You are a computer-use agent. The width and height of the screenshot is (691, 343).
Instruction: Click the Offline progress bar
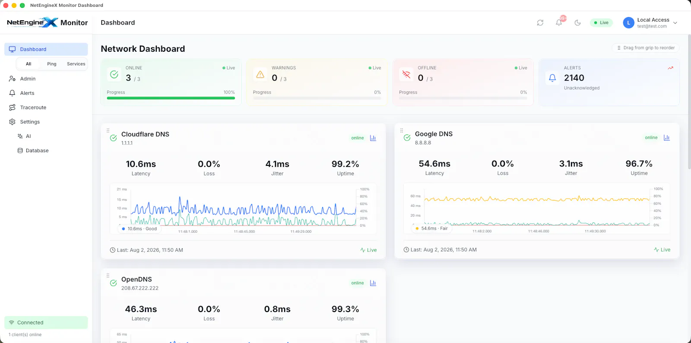tap(463, 98)
